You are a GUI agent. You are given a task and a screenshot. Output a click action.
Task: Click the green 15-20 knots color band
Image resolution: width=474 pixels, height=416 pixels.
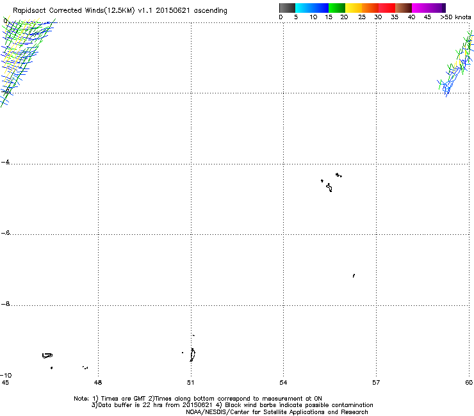337,8
